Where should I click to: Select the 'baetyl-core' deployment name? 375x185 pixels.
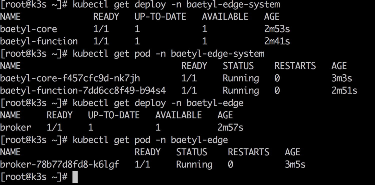[28, 29]
